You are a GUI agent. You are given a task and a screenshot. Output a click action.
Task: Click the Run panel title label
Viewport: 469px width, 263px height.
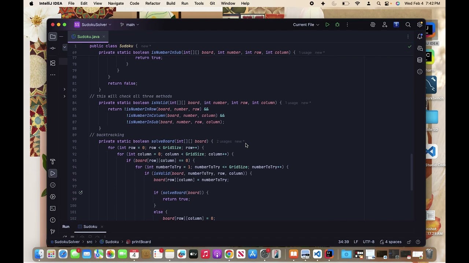tap(66, 226)
